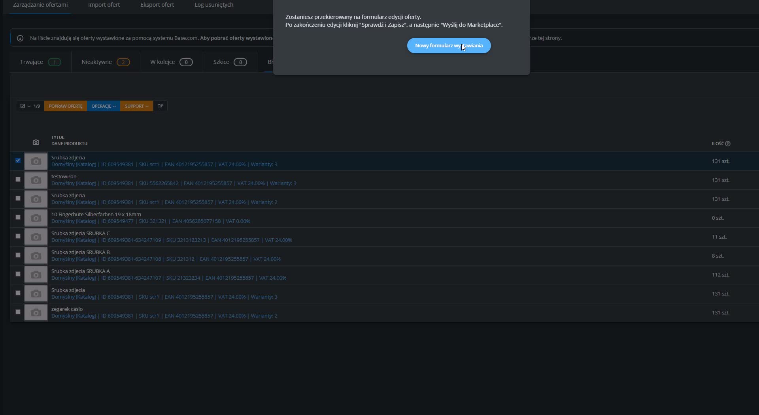The height and width of the screenshot is (415, 759).
Task: Click the camera icon in the column header
Action: (x=36, y=142)
